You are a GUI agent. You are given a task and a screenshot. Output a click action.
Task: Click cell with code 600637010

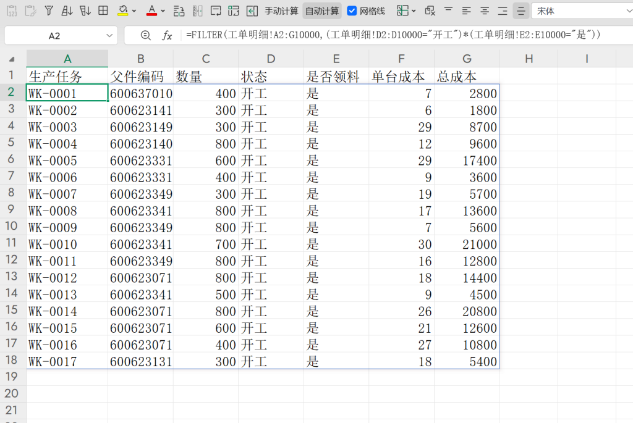click(x=140, y=93)
